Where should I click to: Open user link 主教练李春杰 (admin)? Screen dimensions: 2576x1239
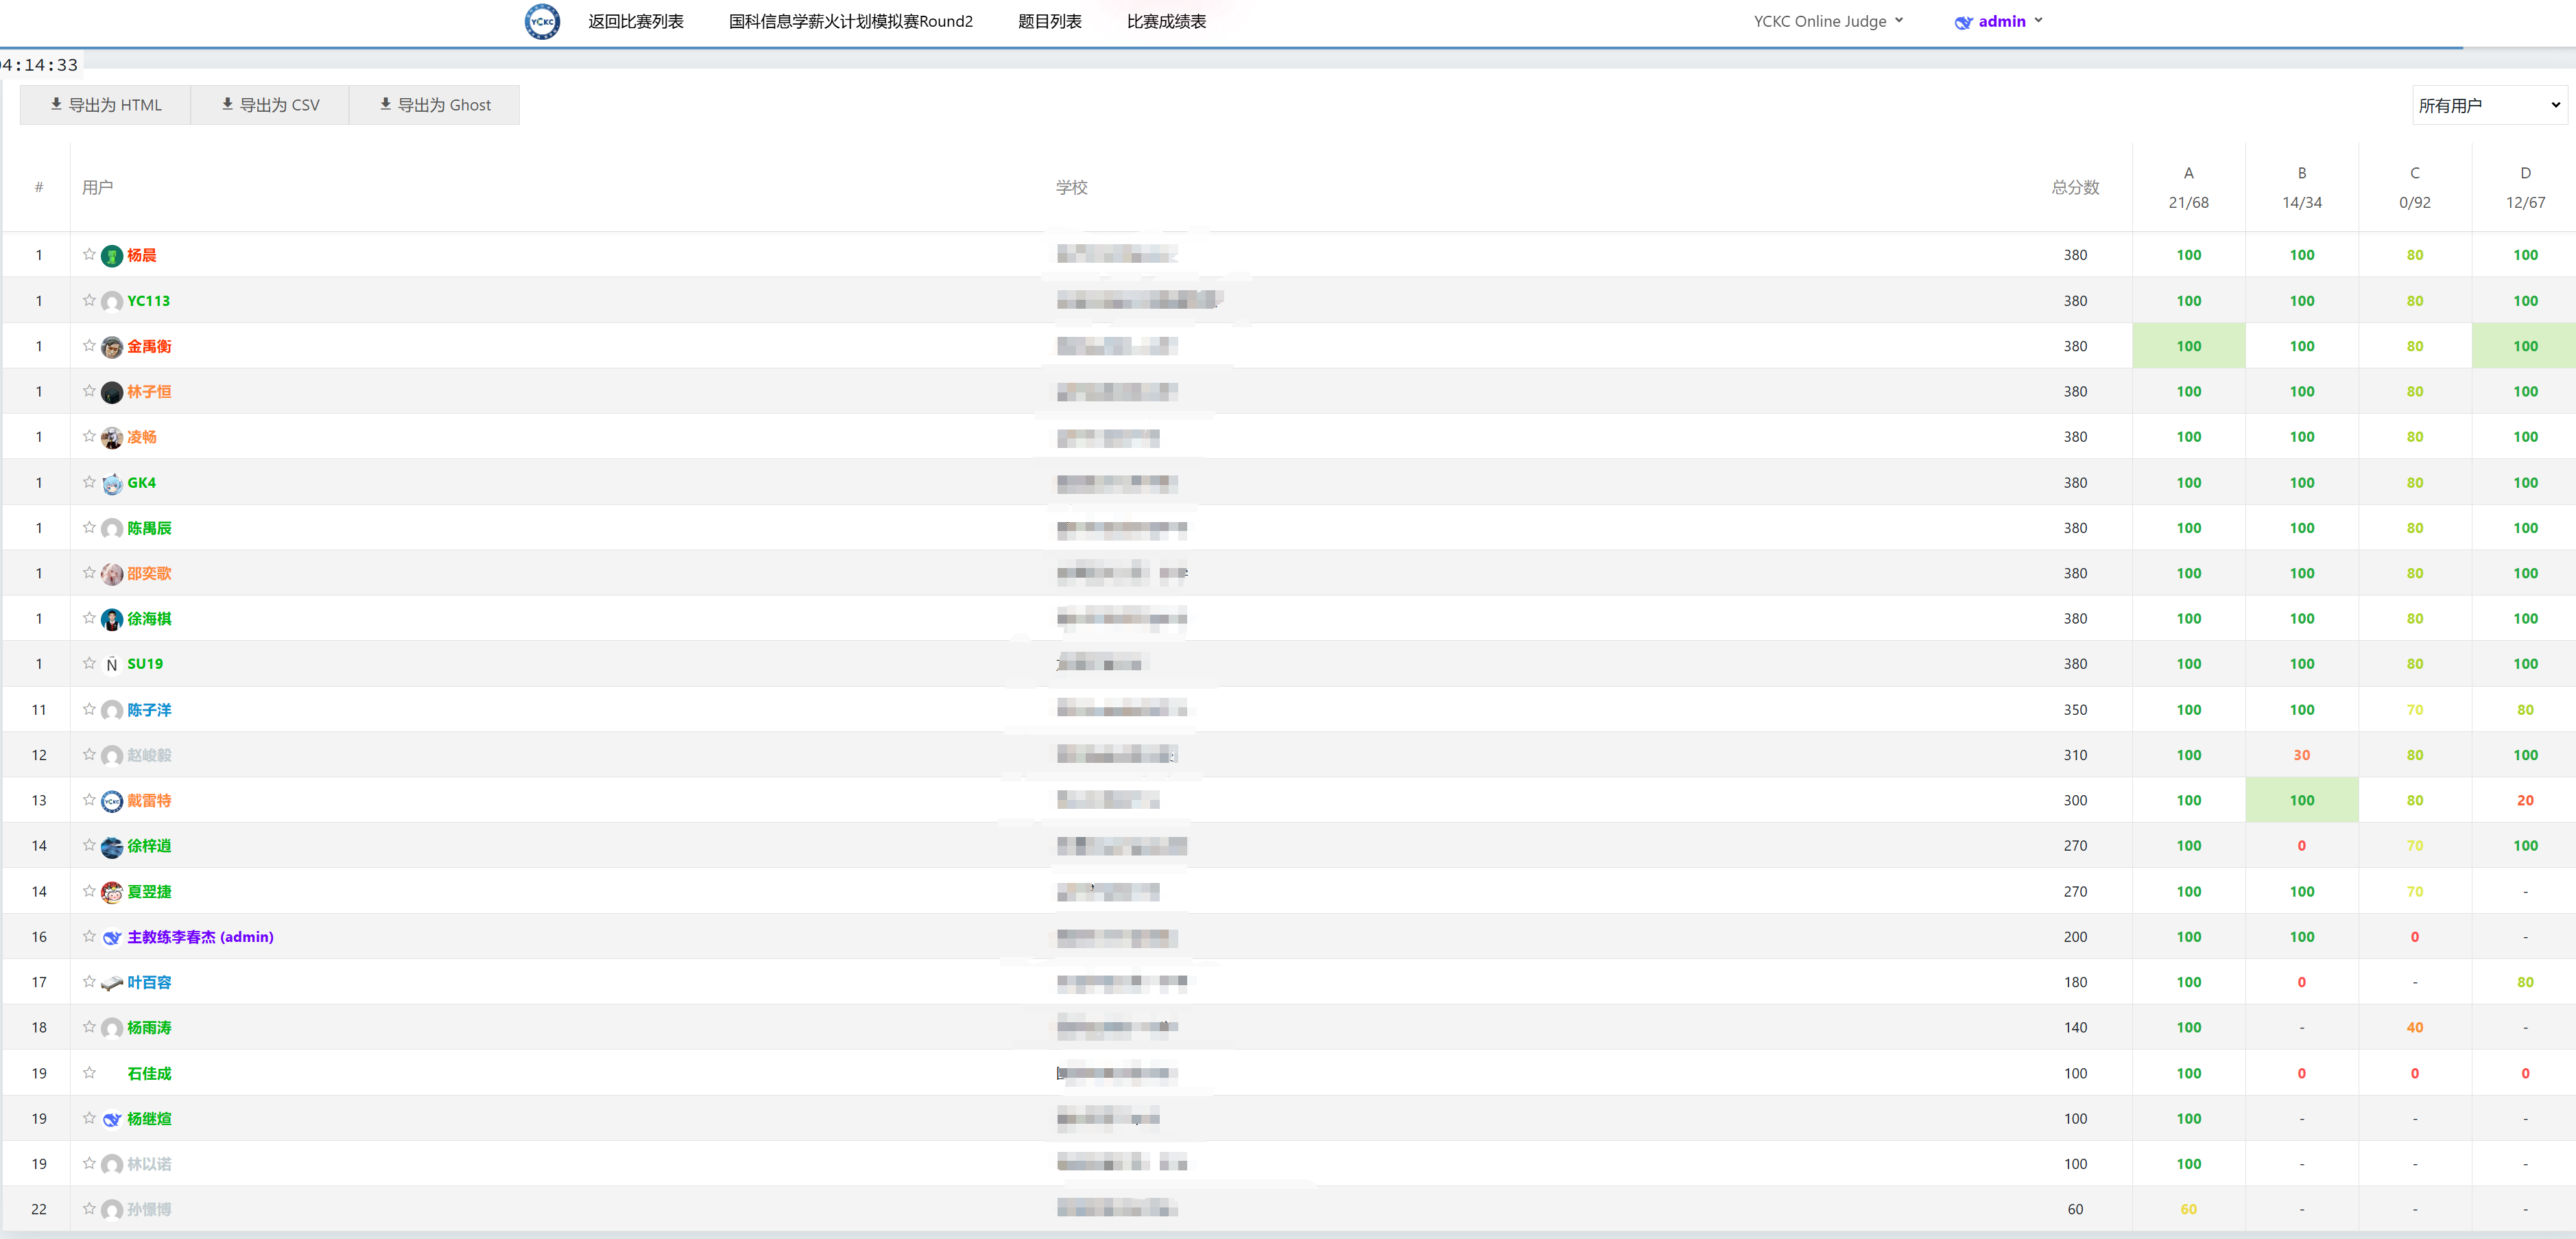click(200, 937)
